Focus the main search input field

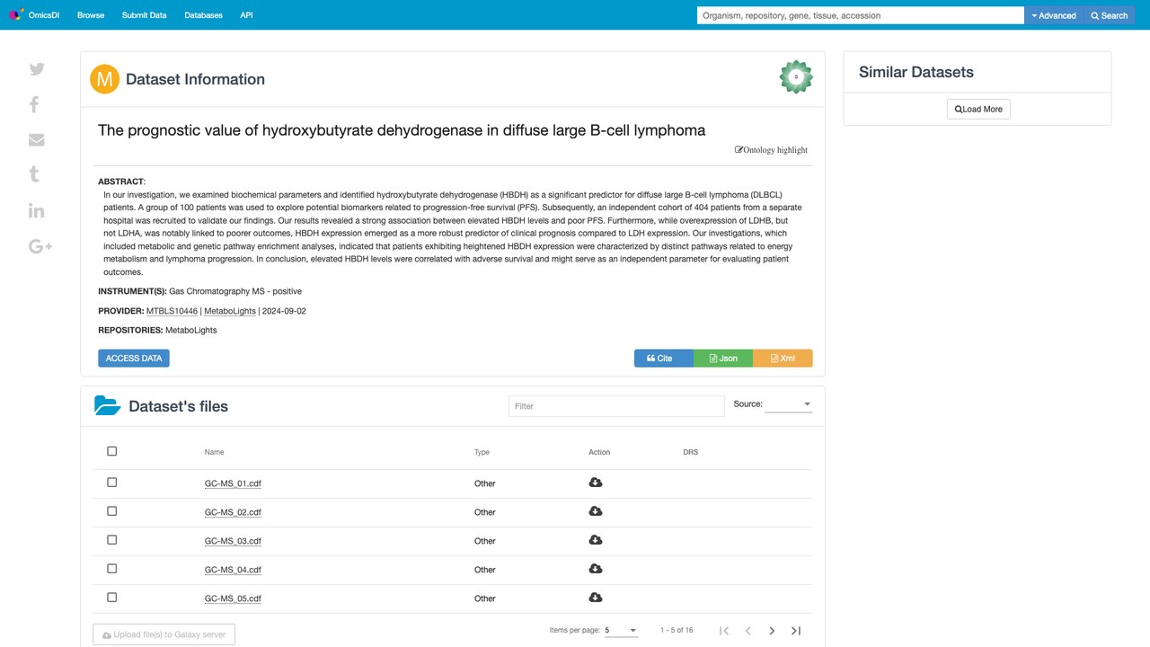click(x=861, y=15)
